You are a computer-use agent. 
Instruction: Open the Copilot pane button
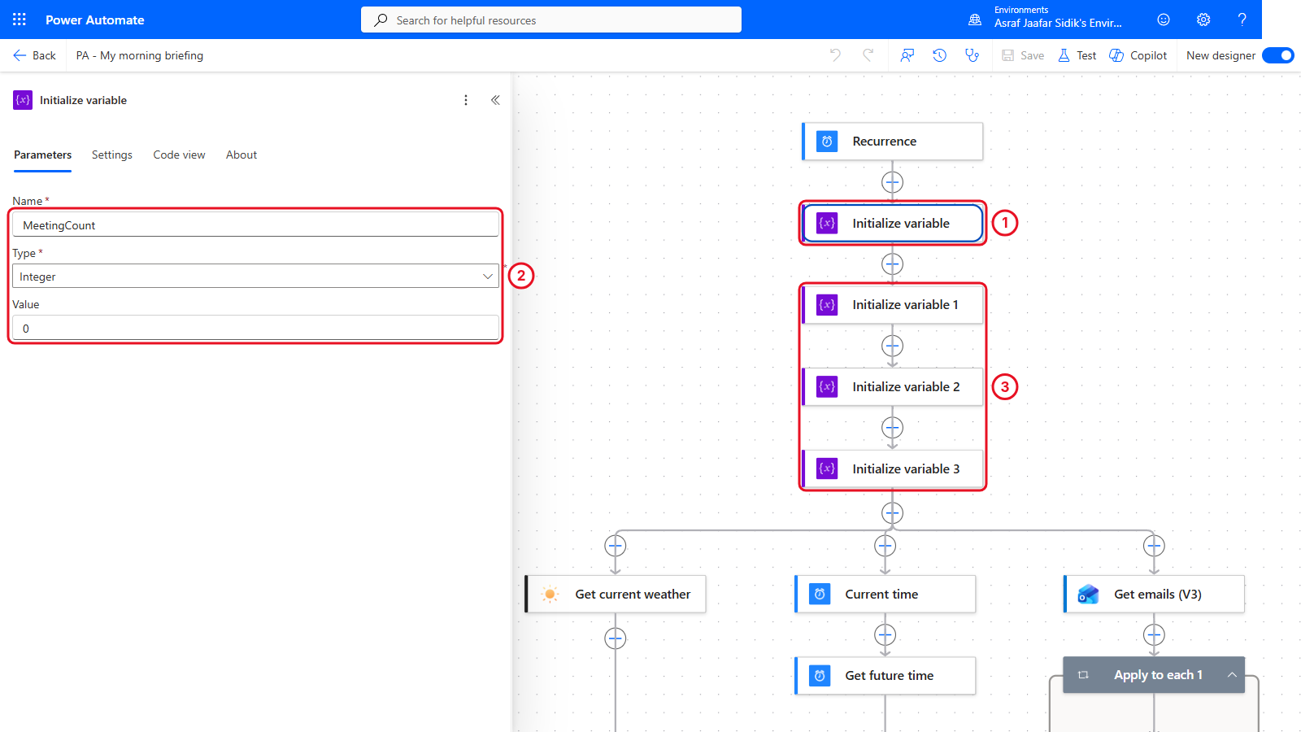[1138, 55]
